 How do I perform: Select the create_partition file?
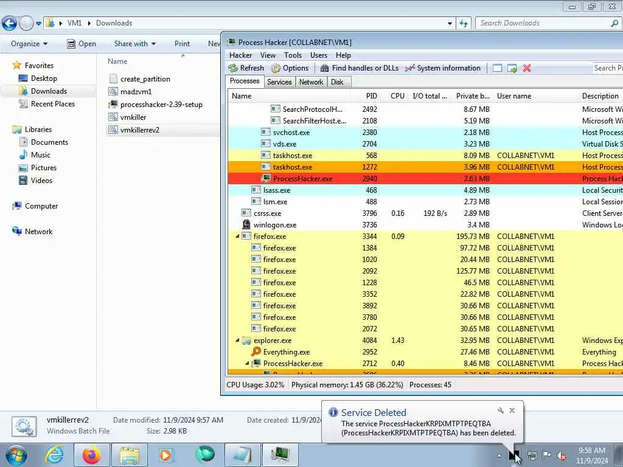coord(145,79)
